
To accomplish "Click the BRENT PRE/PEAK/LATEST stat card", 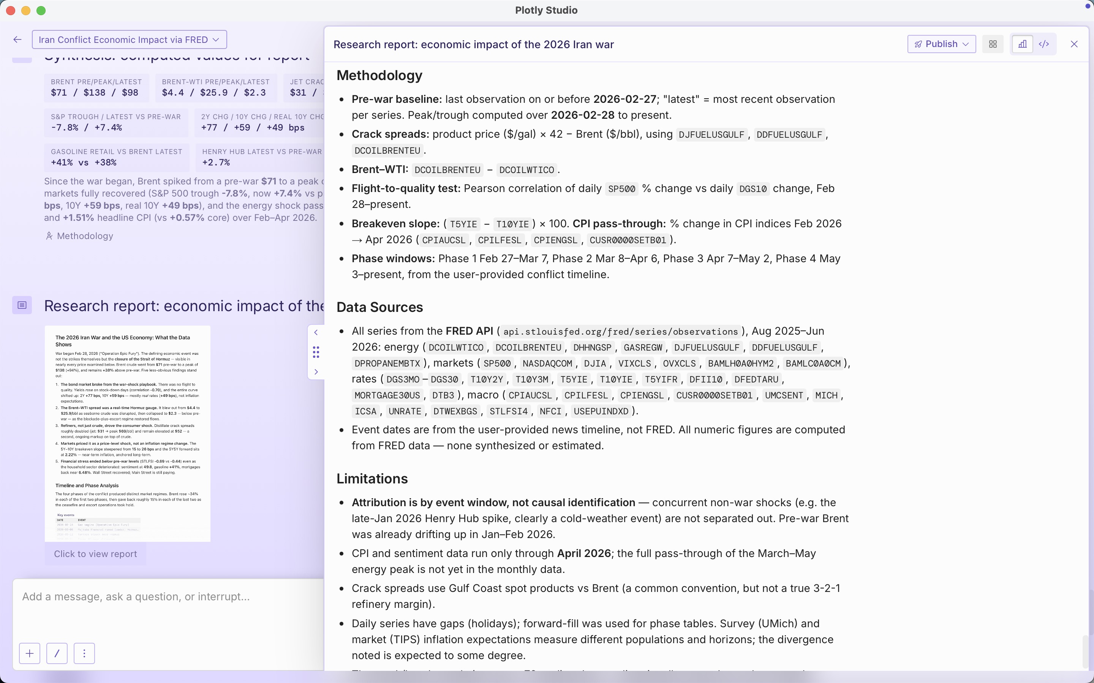I will click(x=96, y=87).
